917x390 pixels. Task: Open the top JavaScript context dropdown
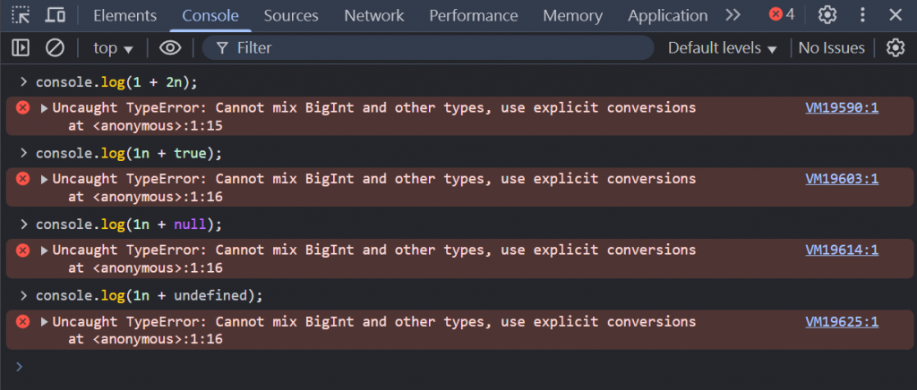coord(113,48)
